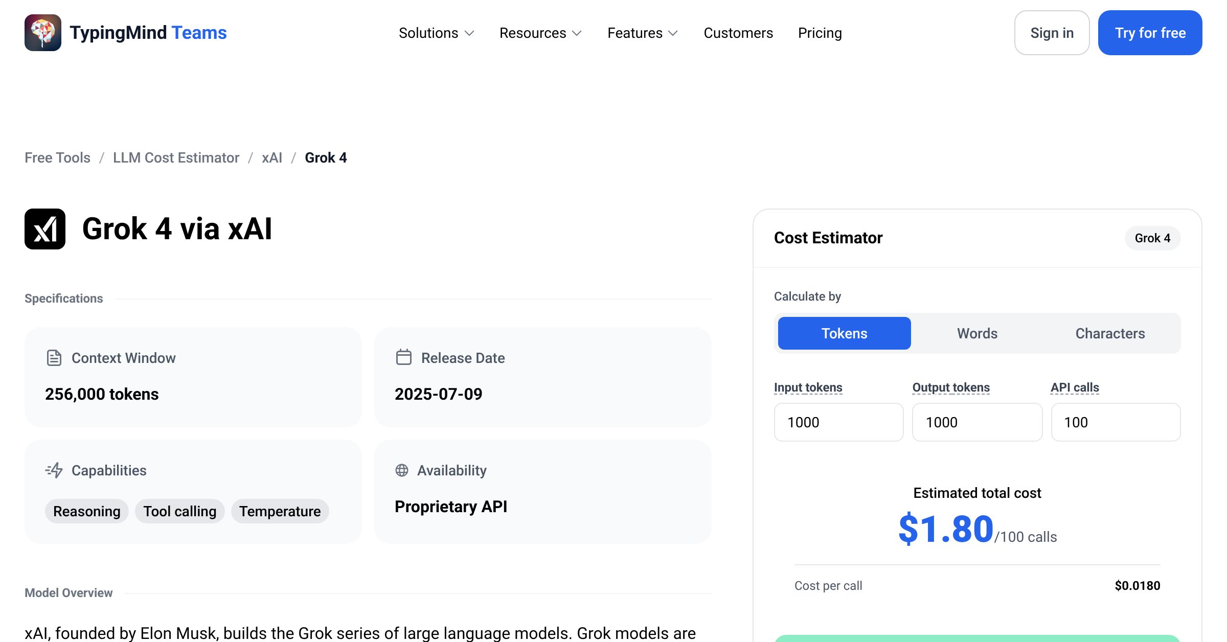Focus the Output tokens field
Image resolution: width=1227 pixels, height=642 pixels.
pos(978,422)
